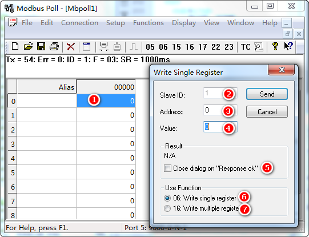Click the Cancel button in dialog

tap(267, 112)
